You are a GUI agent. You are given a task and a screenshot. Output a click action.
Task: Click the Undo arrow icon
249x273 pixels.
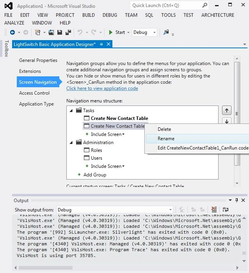tap(80, 32)
